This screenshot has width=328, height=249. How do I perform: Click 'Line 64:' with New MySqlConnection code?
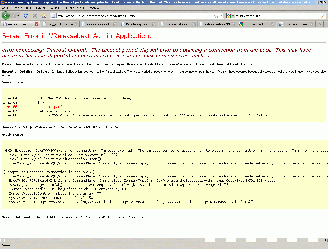[67, 98]
